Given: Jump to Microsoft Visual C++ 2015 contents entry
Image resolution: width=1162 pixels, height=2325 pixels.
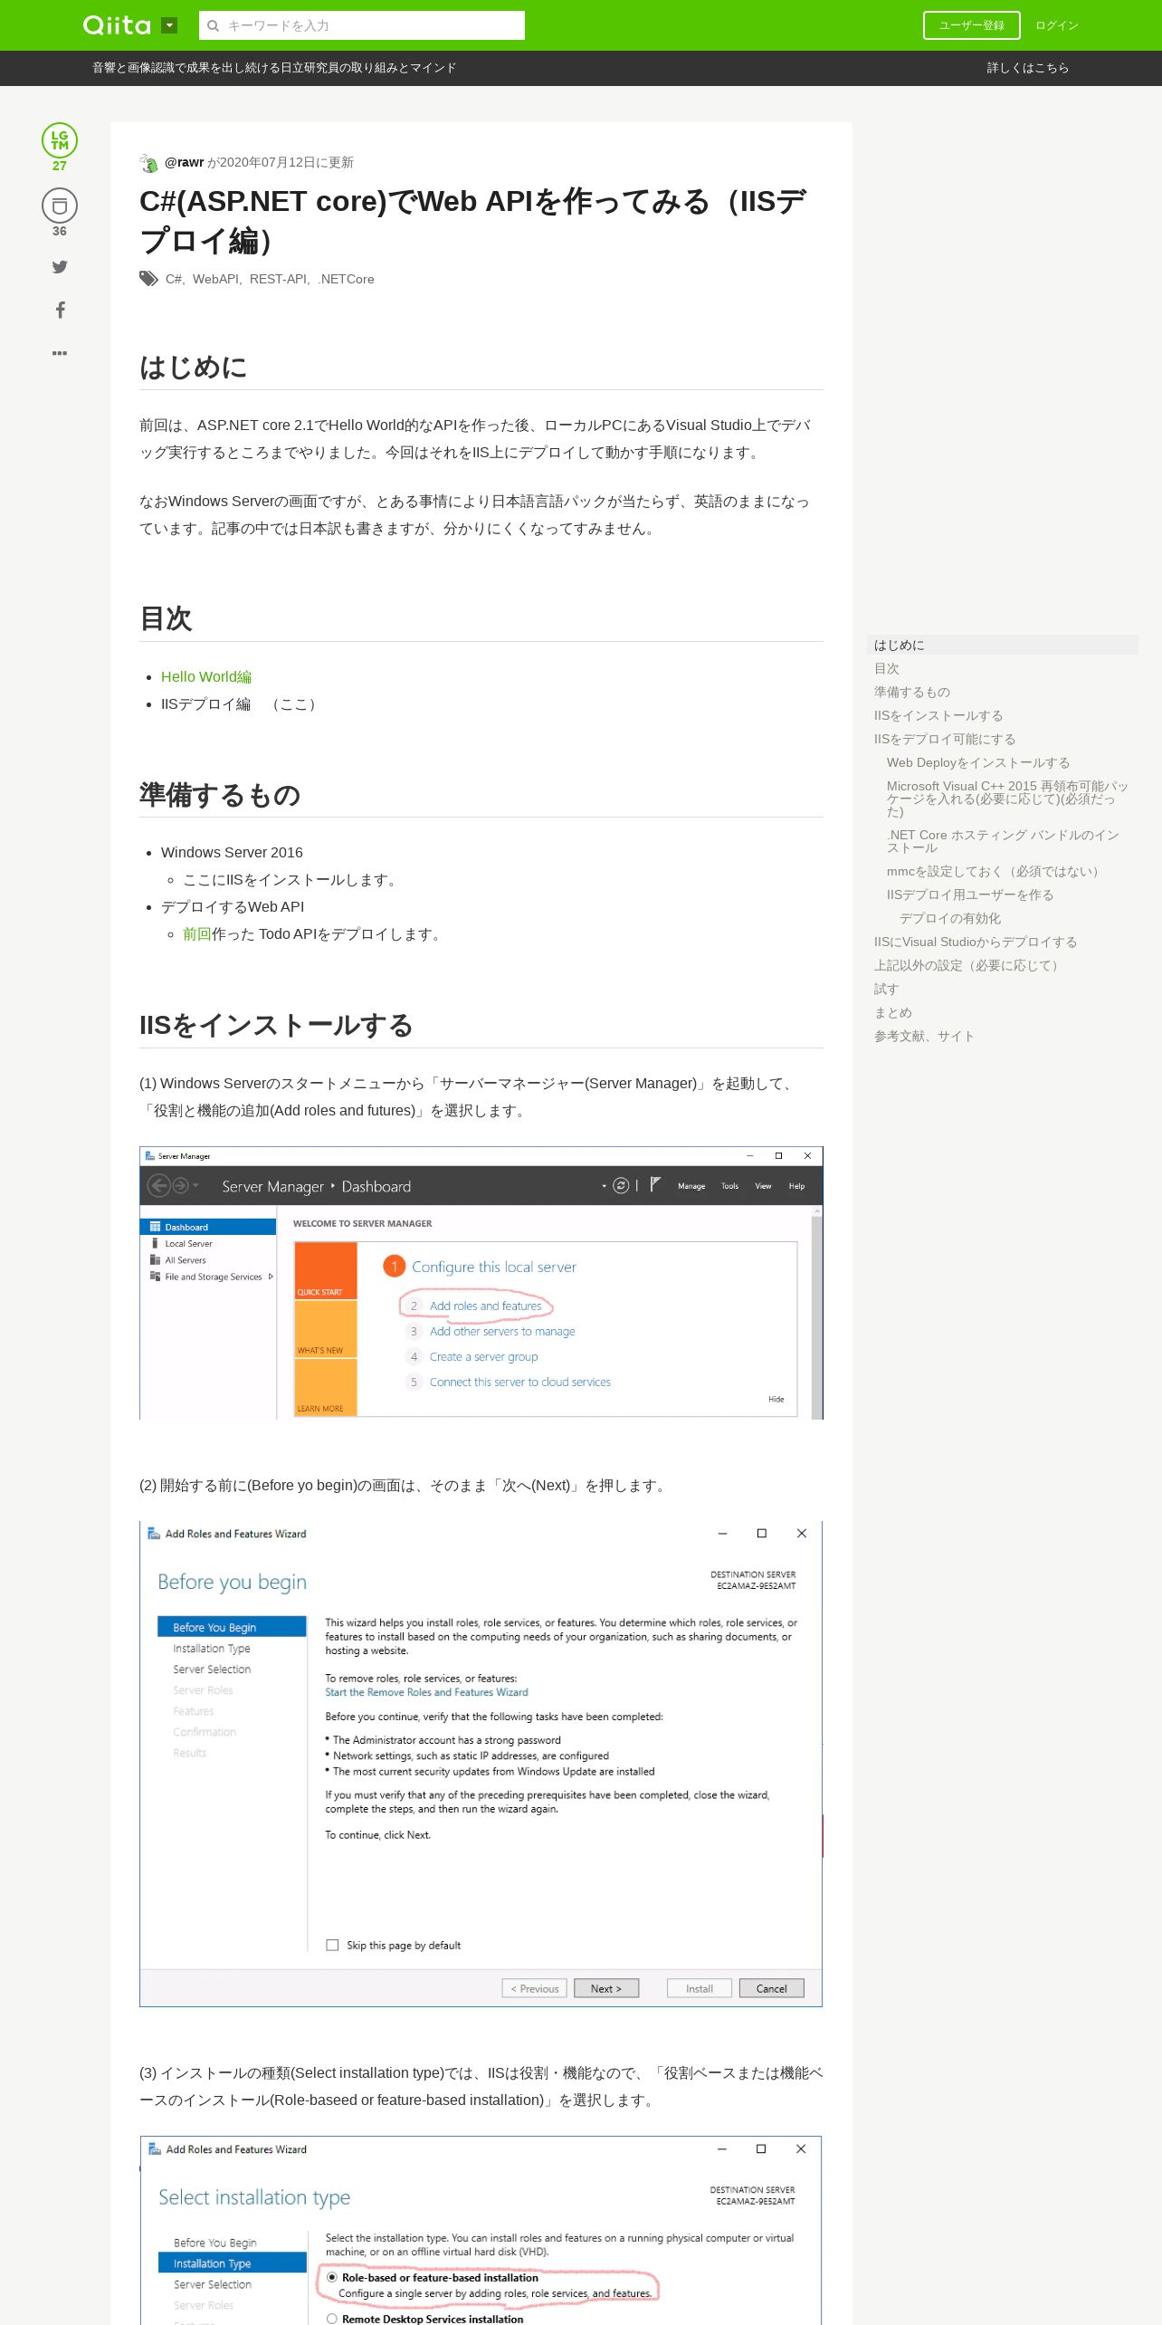Looking at the screenshot, I should tap(1007, 799).
